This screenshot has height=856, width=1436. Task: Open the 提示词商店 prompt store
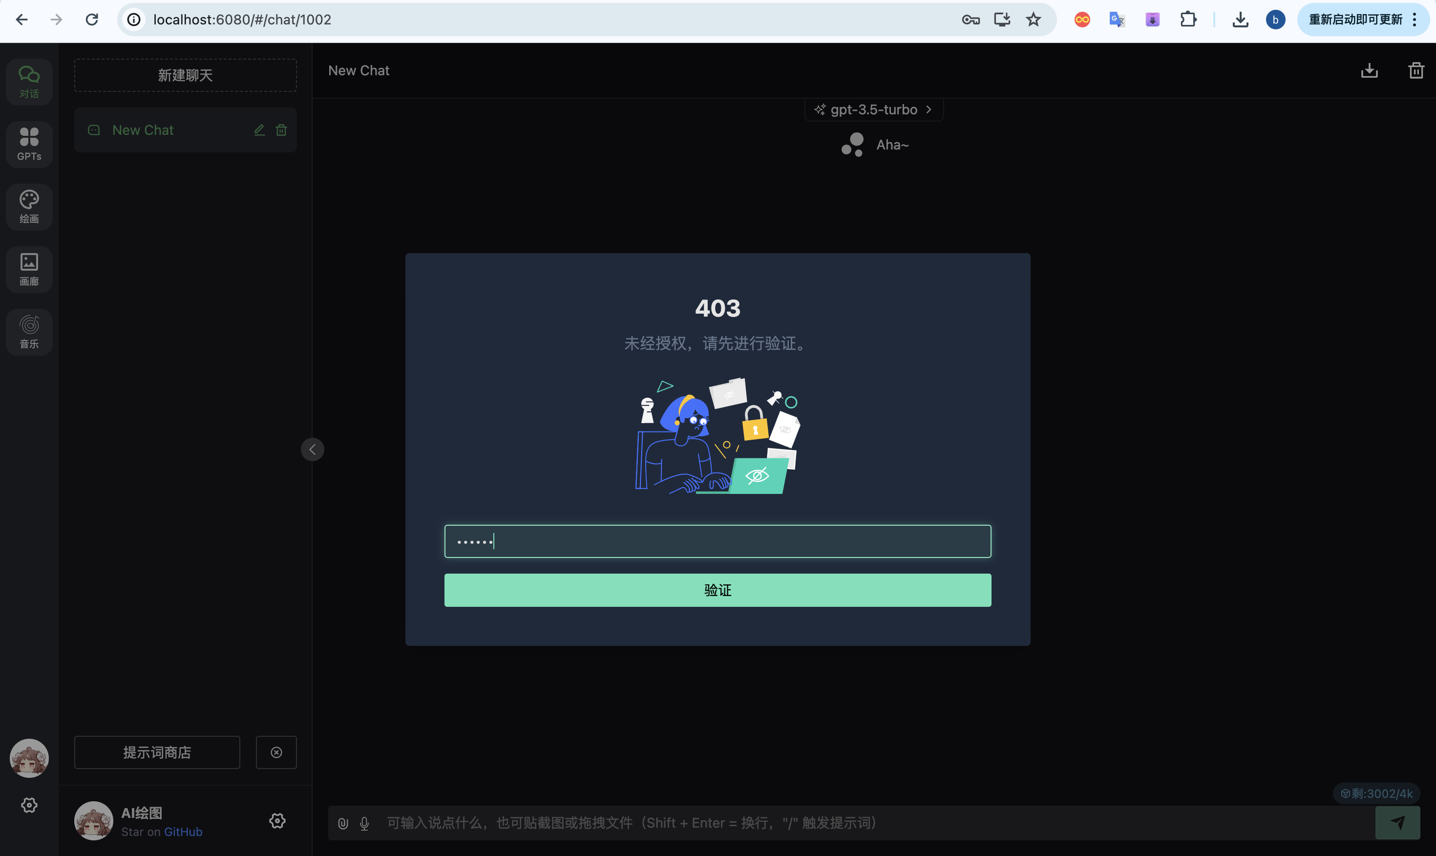pos(157,752)
